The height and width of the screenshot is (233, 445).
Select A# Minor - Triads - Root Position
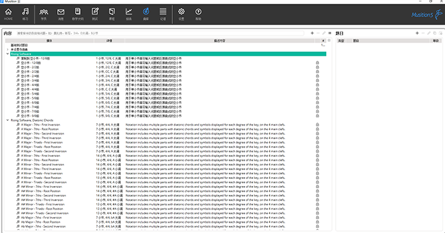coord(42,209)
